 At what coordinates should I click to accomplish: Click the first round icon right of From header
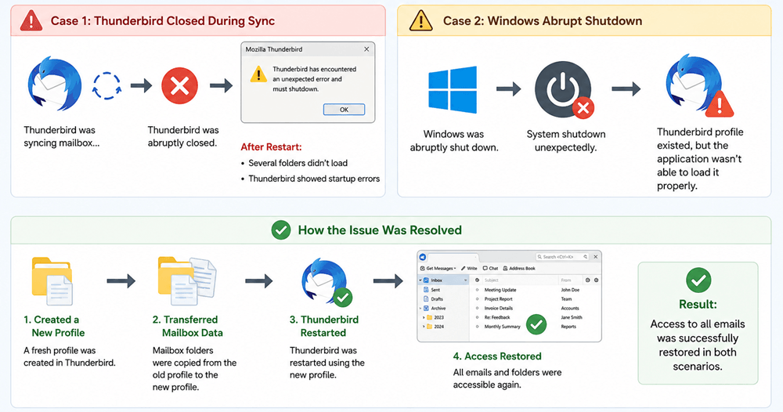588,280
